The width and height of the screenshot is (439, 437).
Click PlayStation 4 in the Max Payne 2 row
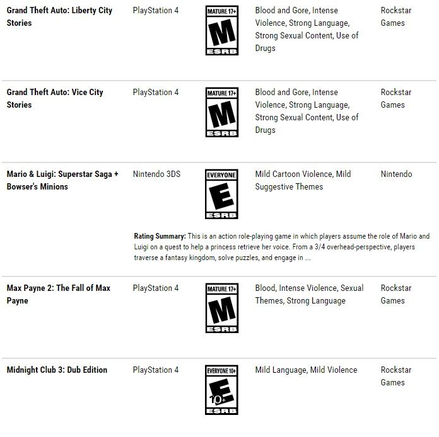(x=156, y=288)
